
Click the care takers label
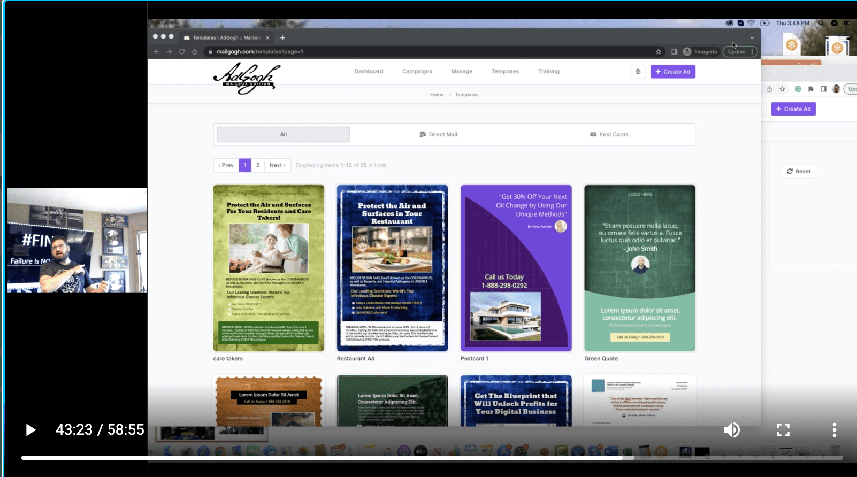[x=228, y=359]
